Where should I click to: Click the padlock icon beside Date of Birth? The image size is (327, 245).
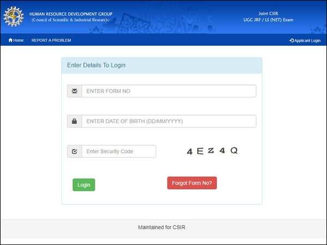75,121
